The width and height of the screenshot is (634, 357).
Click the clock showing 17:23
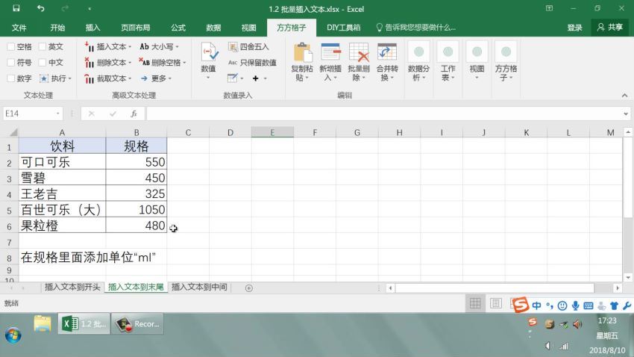[607, 320]
